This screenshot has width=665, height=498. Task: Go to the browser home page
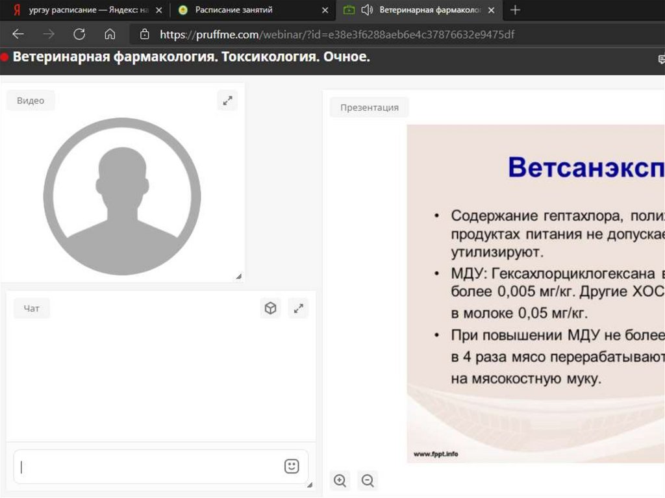coord(110,34)
